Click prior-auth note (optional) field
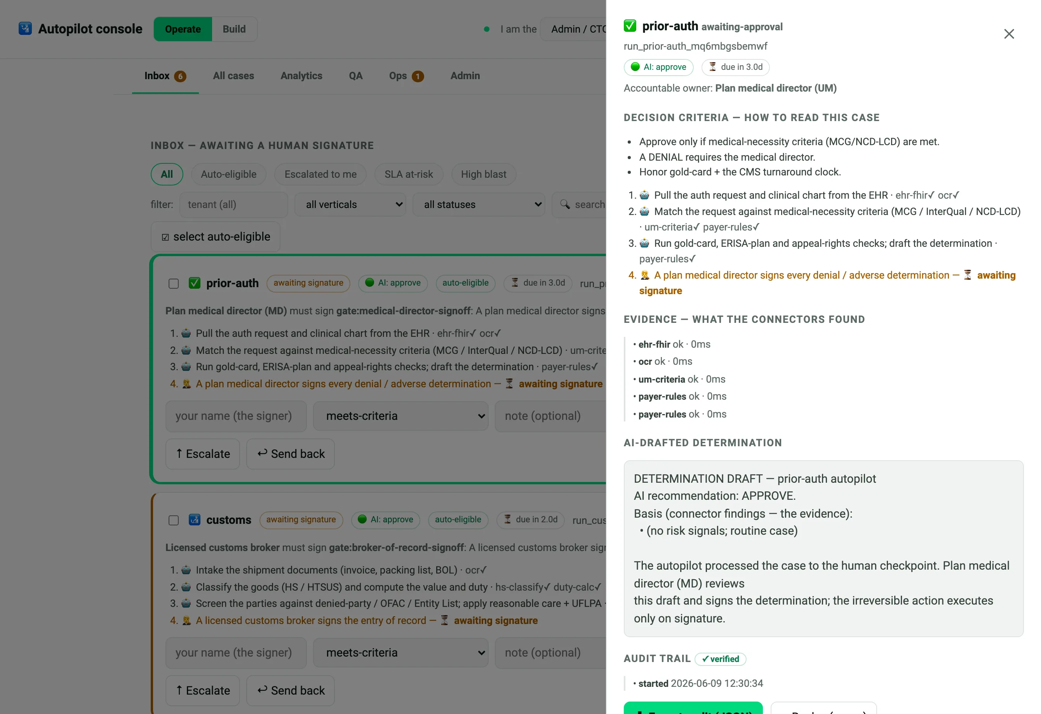 coord(551,416)
